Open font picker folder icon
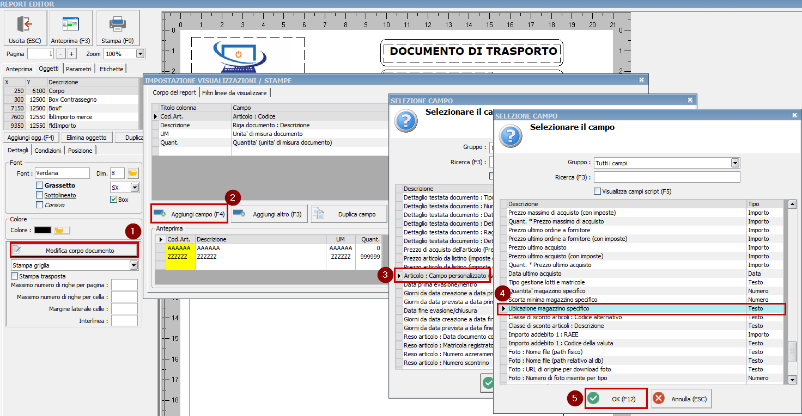 [x=133, y=173]
